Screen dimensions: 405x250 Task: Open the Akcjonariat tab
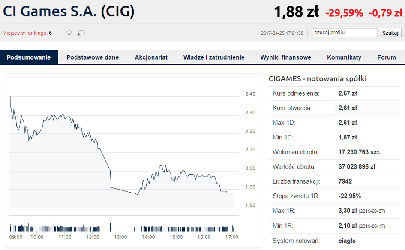pos(151,57)
